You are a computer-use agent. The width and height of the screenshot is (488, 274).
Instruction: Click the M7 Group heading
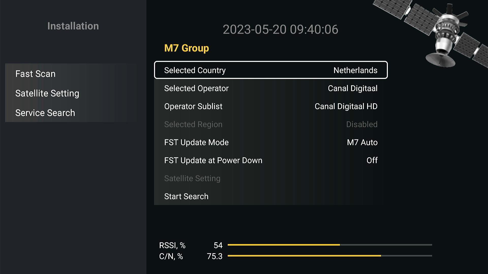click(x=187, y=48)
